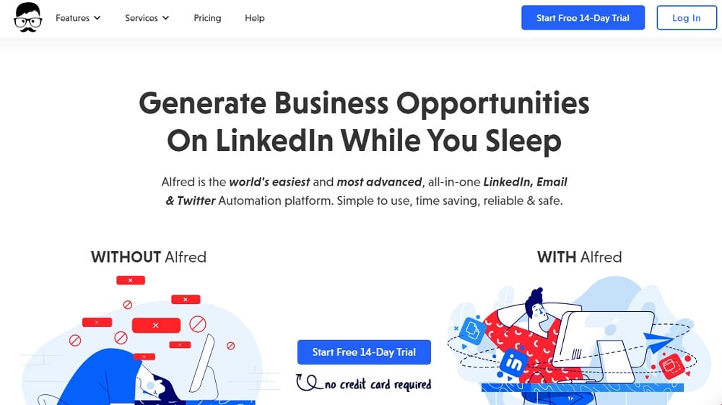722x405 pixels.
Task: Click the large red prohibited circle icon
Action: (x=198, y=324)
